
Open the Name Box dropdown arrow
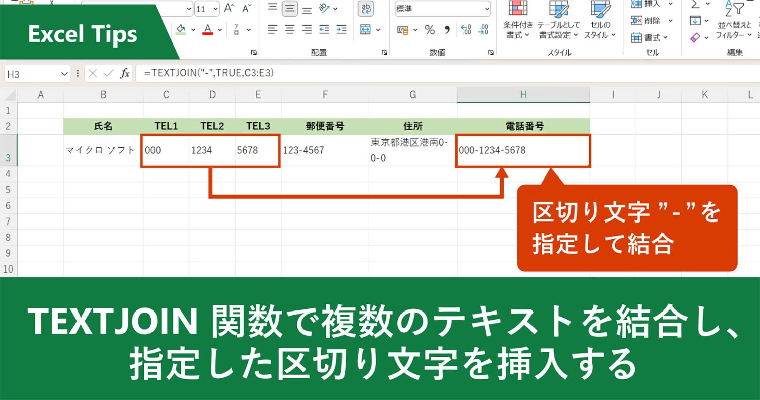point(64,74)
